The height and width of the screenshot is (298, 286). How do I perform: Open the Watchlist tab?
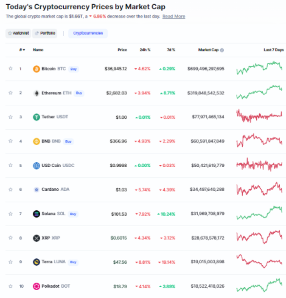(18, 34)
